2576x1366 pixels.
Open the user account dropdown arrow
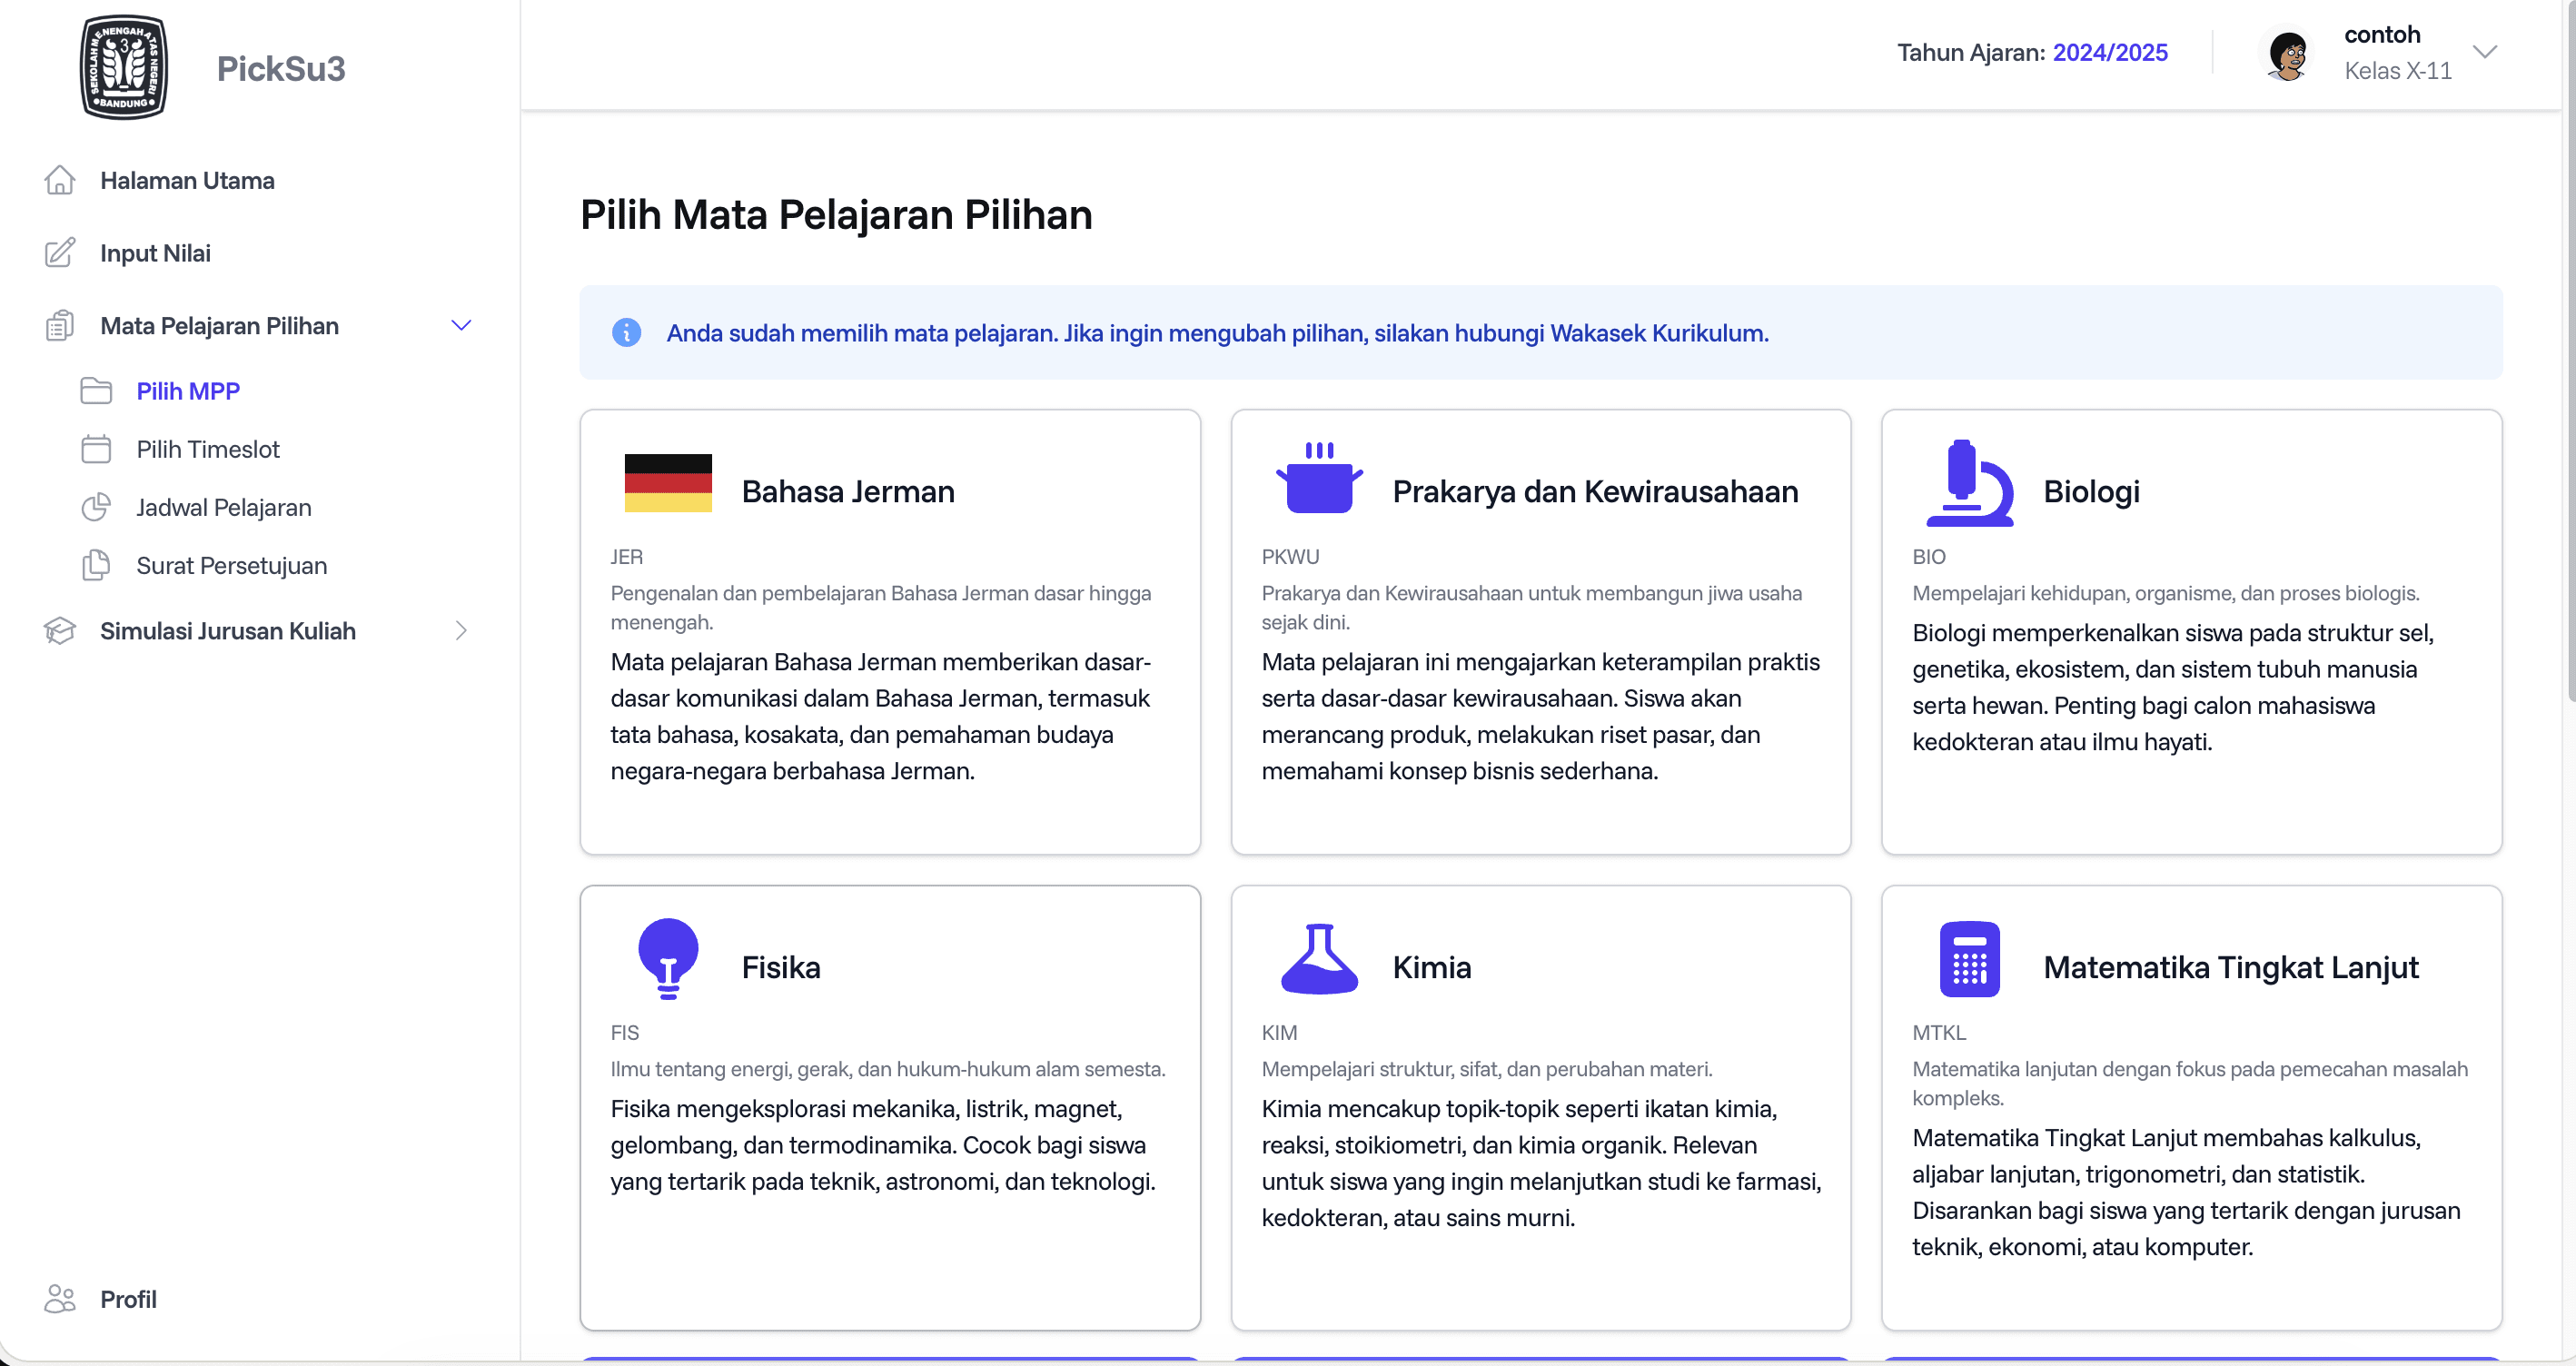(2485, 52)
